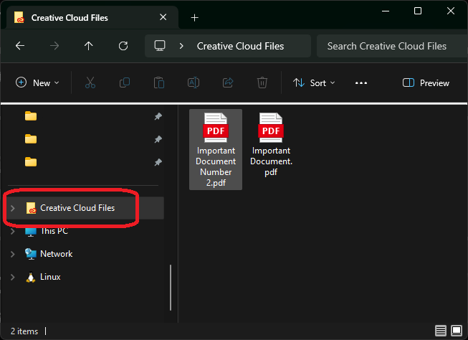The image size is (468, 340).
Task: Expand the address bar path chevron
Action: [181, 47]
